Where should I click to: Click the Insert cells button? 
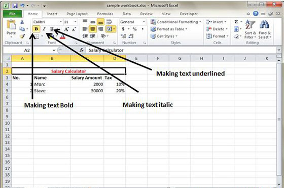(217, 22)
